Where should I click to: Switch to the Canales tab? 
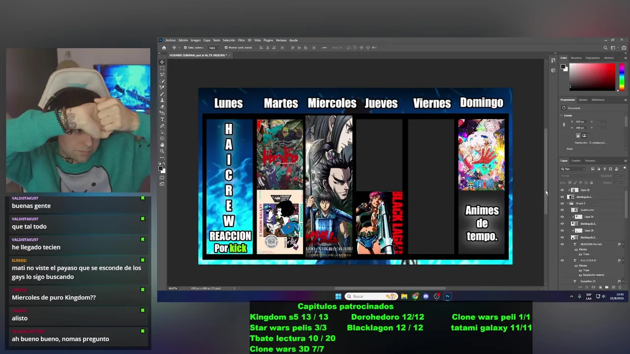pyautogui.click(x=575, y=161)
